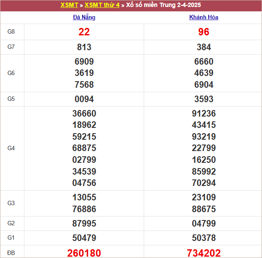Image resolution: width=262 pixels, height=258 pixels.
Task: Select G2 number '87995'
Action: pyautogui.click(x=84, y=224)
